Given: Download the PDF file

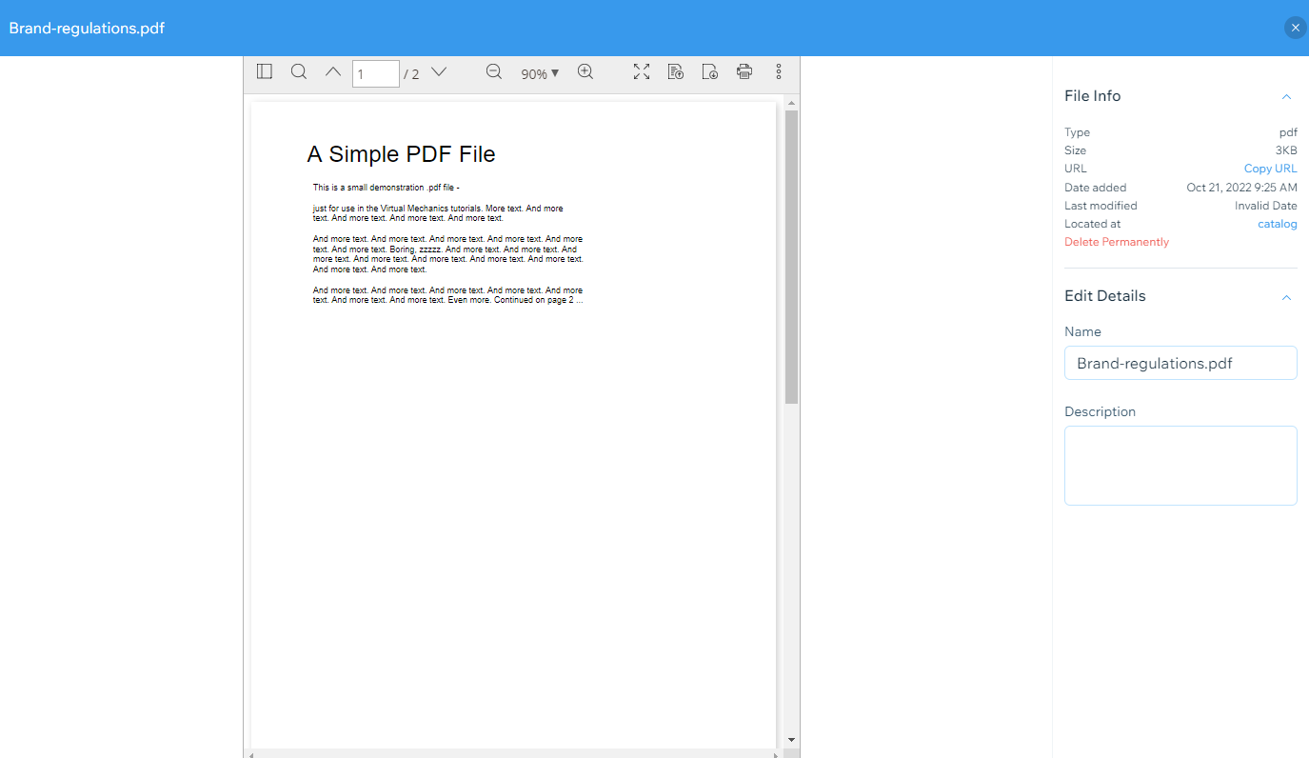Looking at the screenshot, I should tap(709, 71).
